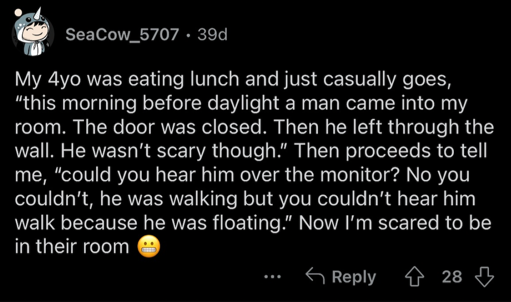Click the vote count showing 28

[452, 277]
